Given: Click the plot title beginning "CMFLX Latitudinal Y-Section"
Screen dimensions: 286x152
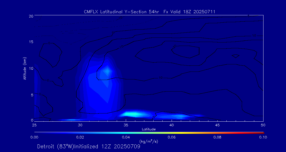Looking at the screenshot, I should pos(149,12).
